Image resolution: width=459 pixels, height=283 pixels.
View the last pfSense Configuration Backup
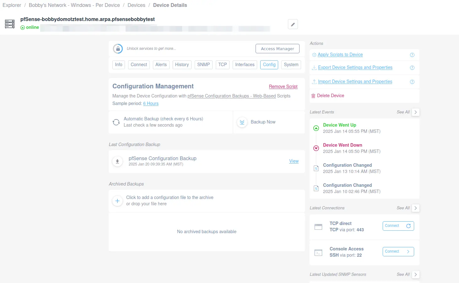[294, 161]
